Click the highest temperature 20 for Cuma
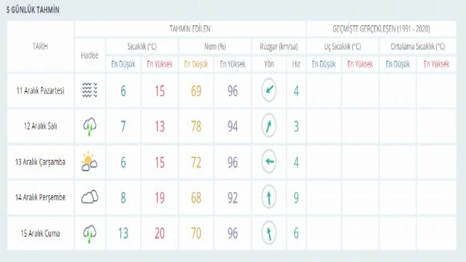The width and height of the screenshot is (466, 262). pyautogui.click(x=160, y=233)
